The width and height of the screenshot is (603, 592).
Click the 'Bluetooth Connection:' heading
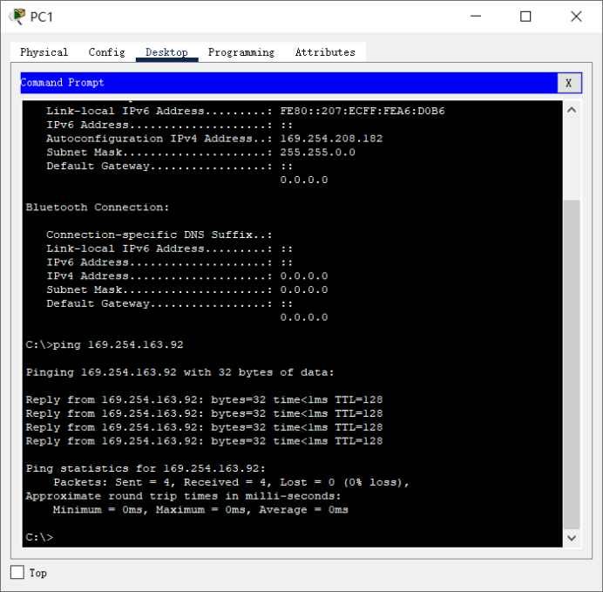(x=98, y=208)
